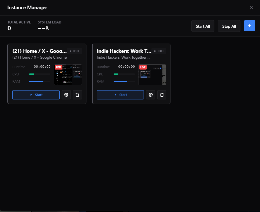
Task: Click subtitle '(21) Home / X - Google Chrome'
Action: click(x=39, y=58)
